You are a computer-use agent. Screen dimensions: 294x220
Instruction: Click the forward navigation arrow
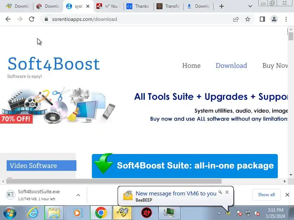(20, 19)
